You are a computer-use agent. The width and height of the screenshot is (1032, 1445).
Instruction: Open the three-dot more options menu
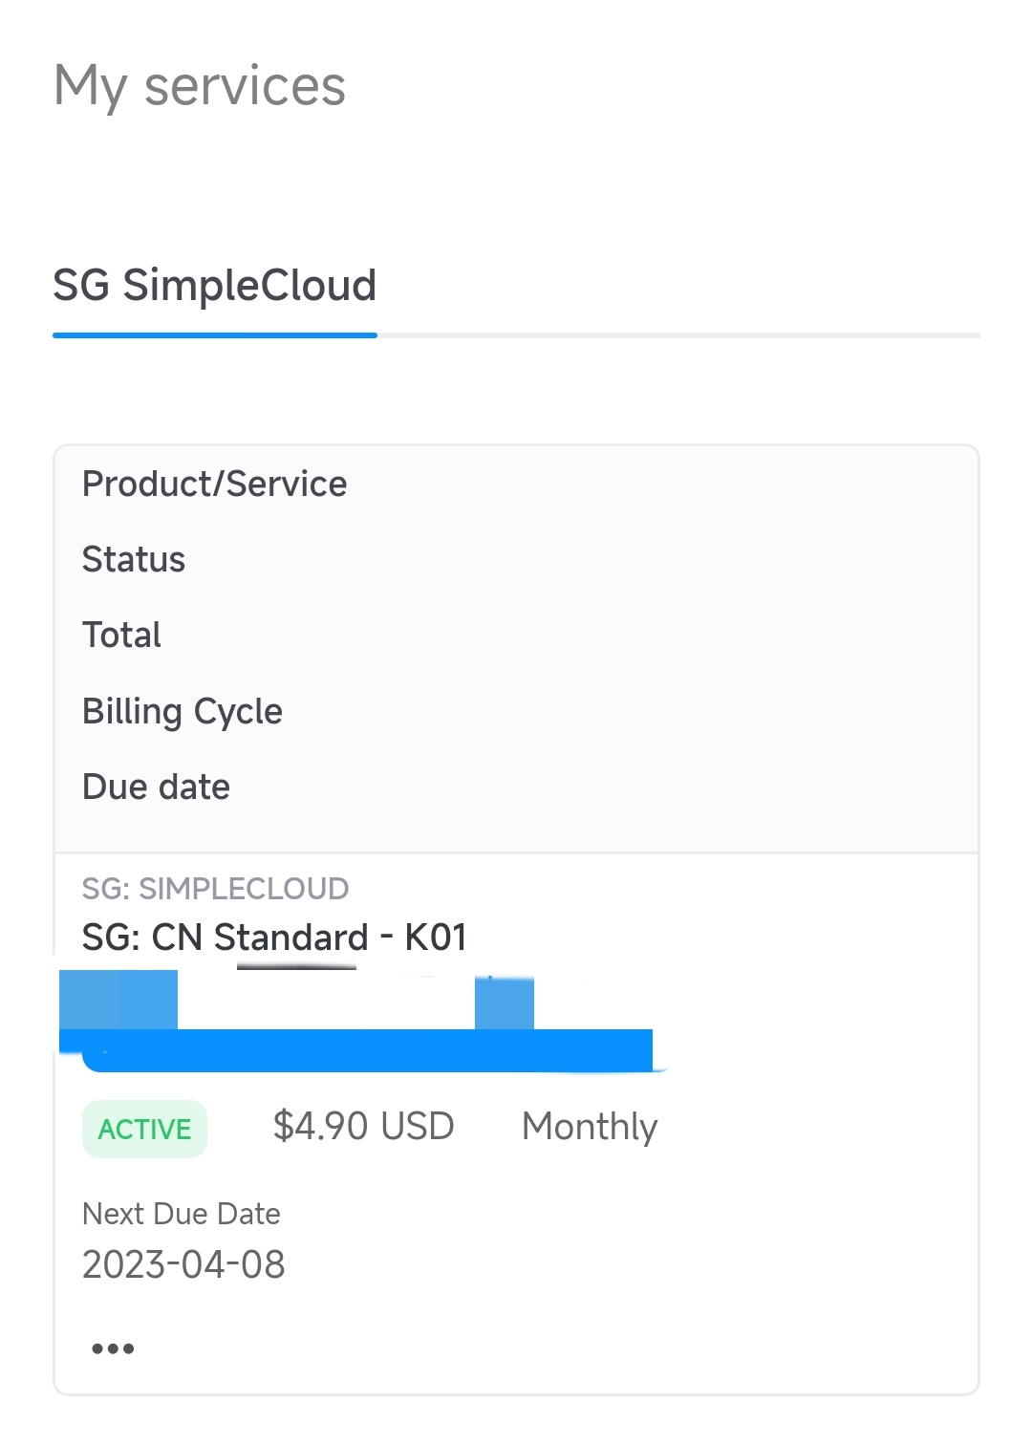coord(113,1348)
